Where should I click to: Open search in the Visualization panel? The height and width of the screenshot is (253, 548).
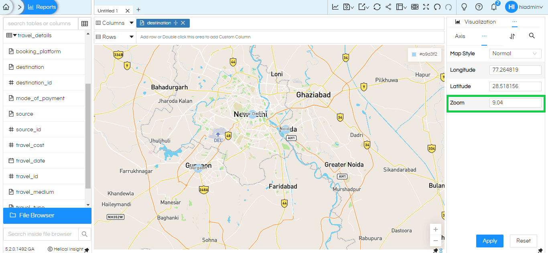[532, 36]
